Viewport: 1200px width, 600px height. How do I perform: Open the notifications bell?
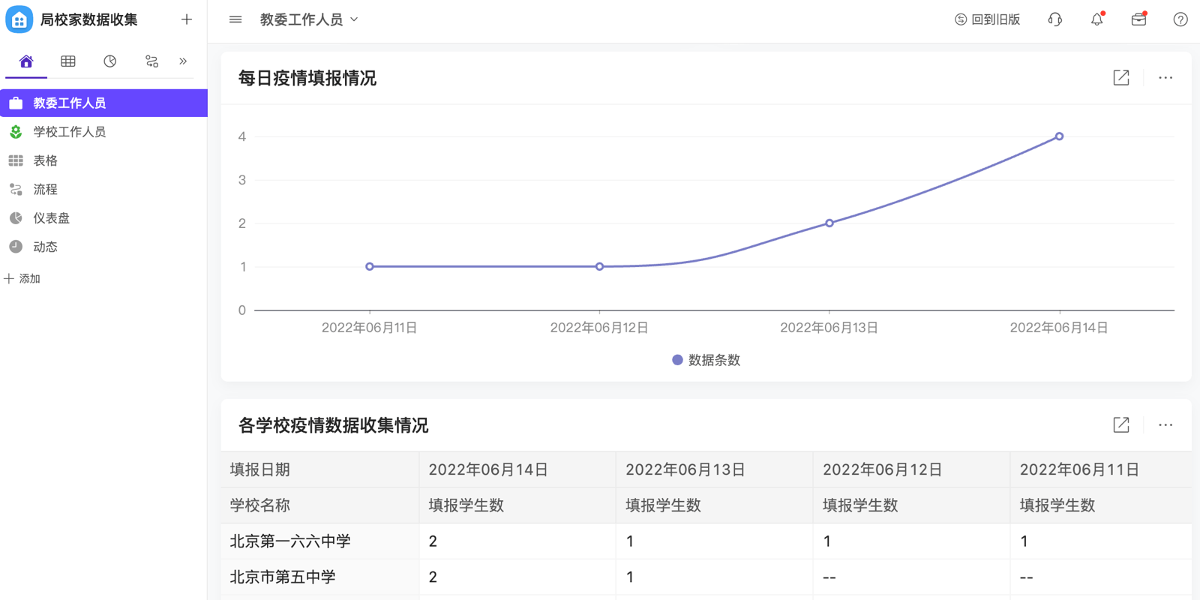click(1096, 19)
